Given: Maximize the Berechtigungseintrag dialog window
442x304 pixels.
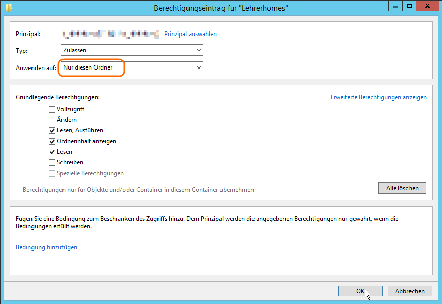Looking at the screenshot, I should pos(408,6).
